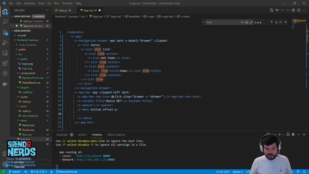This screenshot has height=174, width=309.
Task: Create a new terminal with plus icon
Action: click(280, 134)
